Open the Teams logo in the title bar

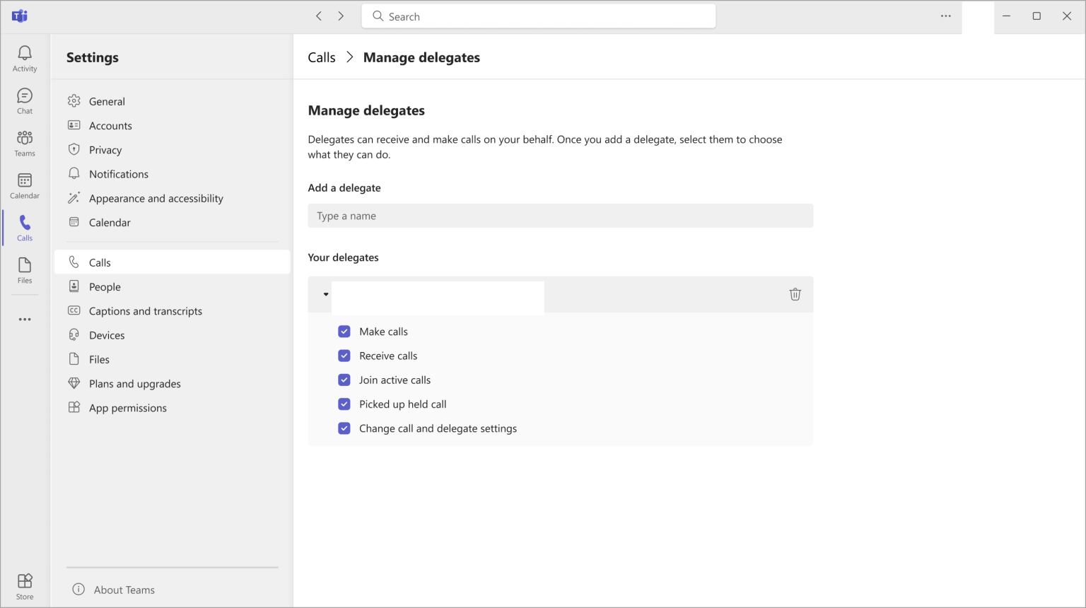(x=19, y=16)
